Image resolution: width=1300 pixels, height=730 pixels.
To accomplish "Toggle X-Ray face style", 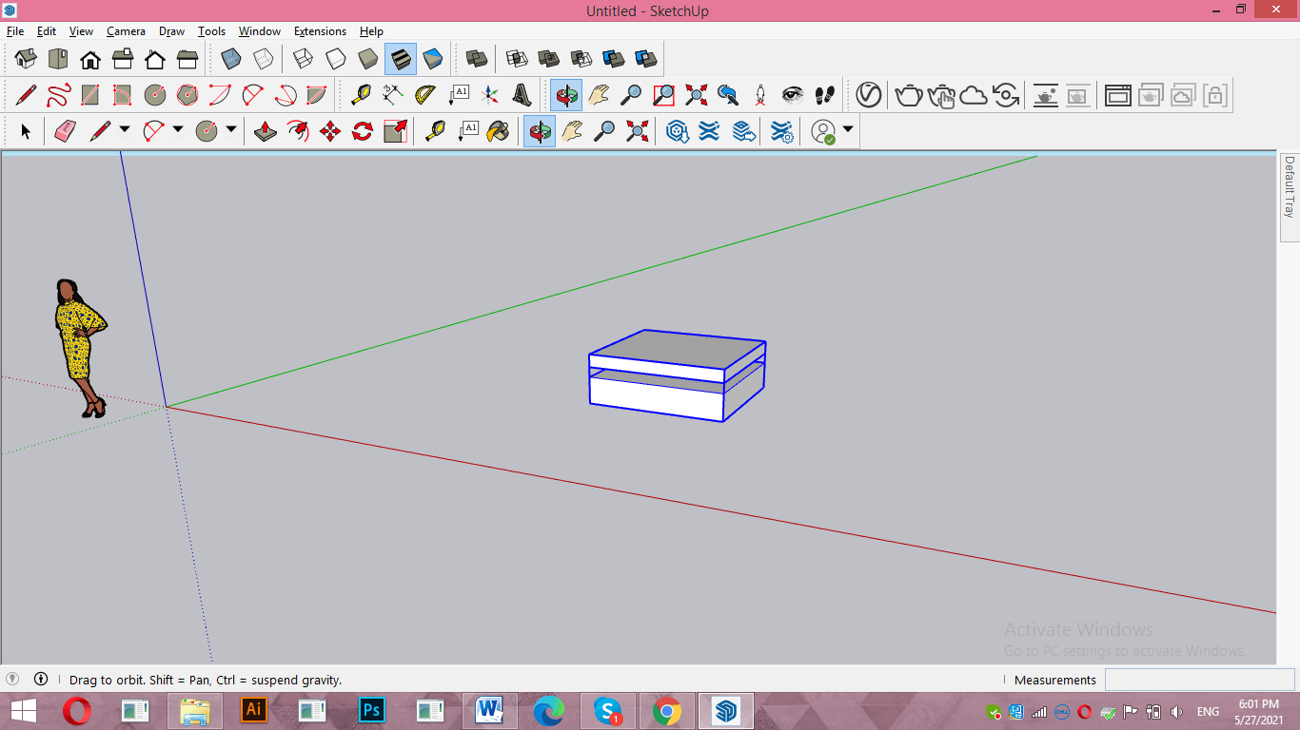I will click(231, 59).
